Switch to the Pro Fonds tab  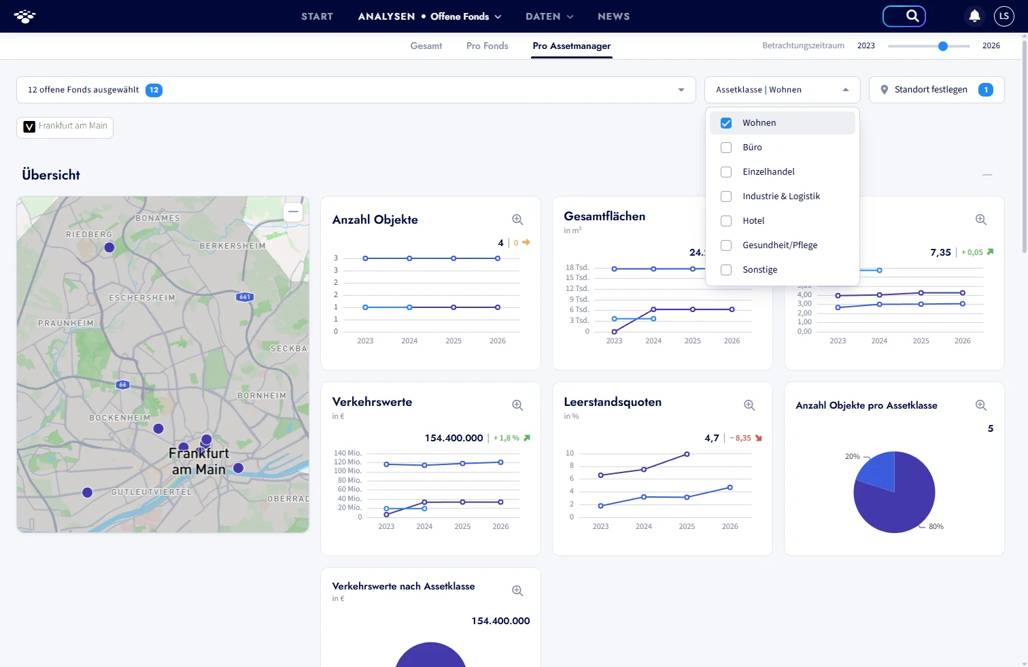coord(487,46)
